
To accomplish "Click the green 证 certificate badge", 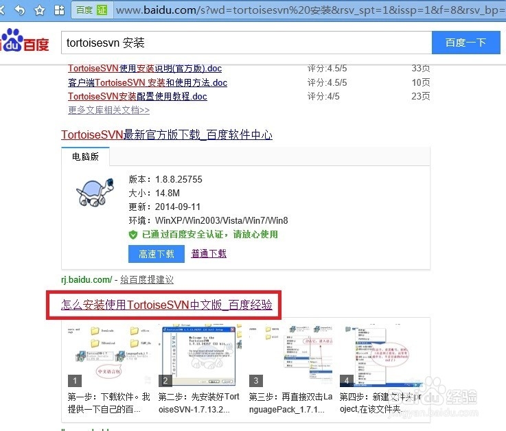I will 102,10.
